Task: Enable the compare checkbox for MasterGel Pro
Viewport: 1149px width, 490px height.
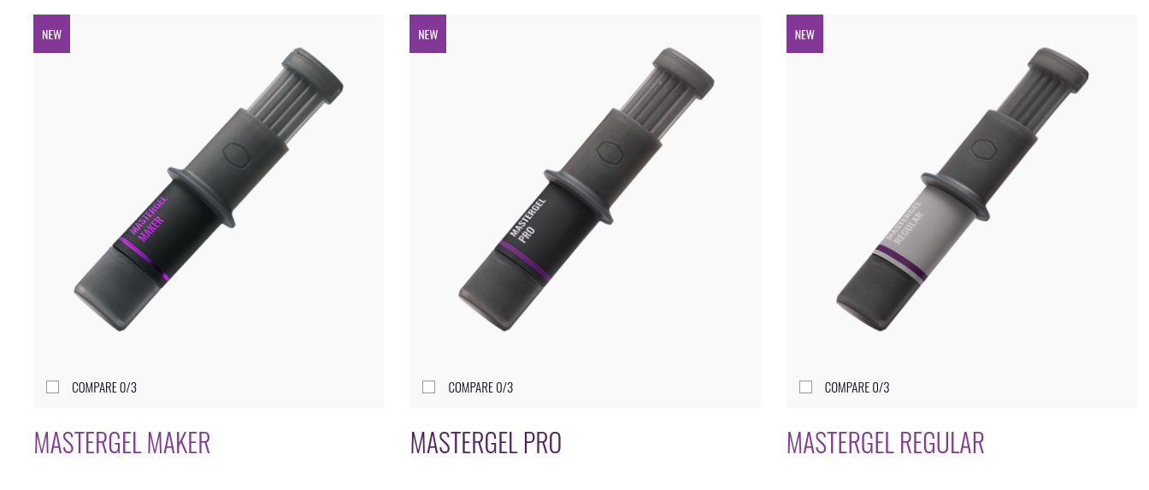Action: (x=429, y=387)
